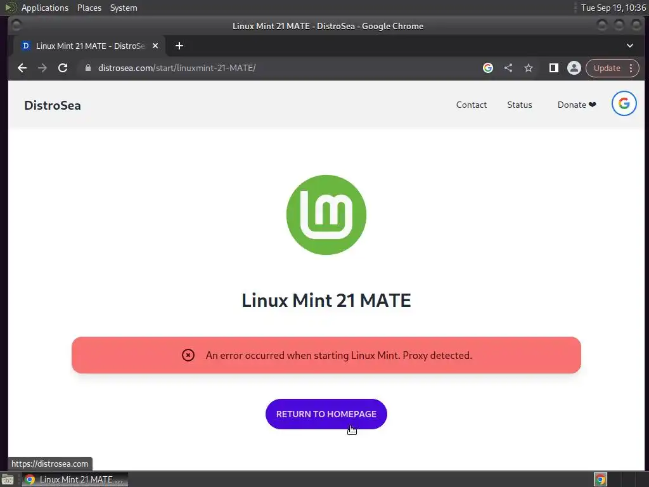
Task: Open a new tab with the plus button
Action: point(179,46)
